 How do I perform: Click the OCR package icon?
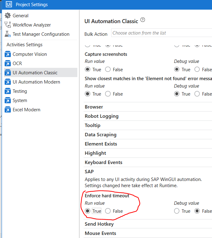point(8,63)
